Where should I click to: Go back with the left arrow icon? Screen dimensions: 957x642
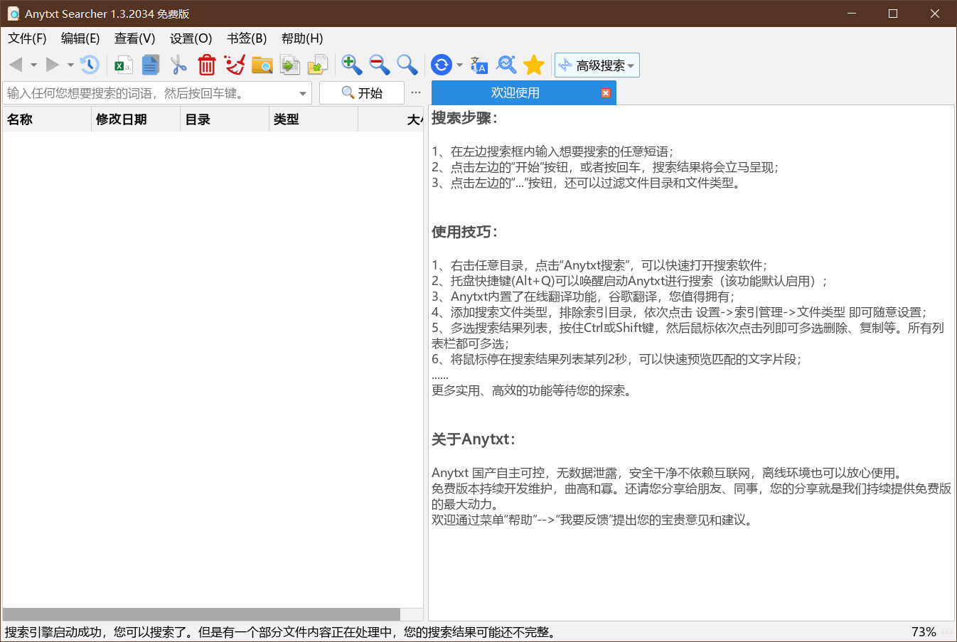16,65
